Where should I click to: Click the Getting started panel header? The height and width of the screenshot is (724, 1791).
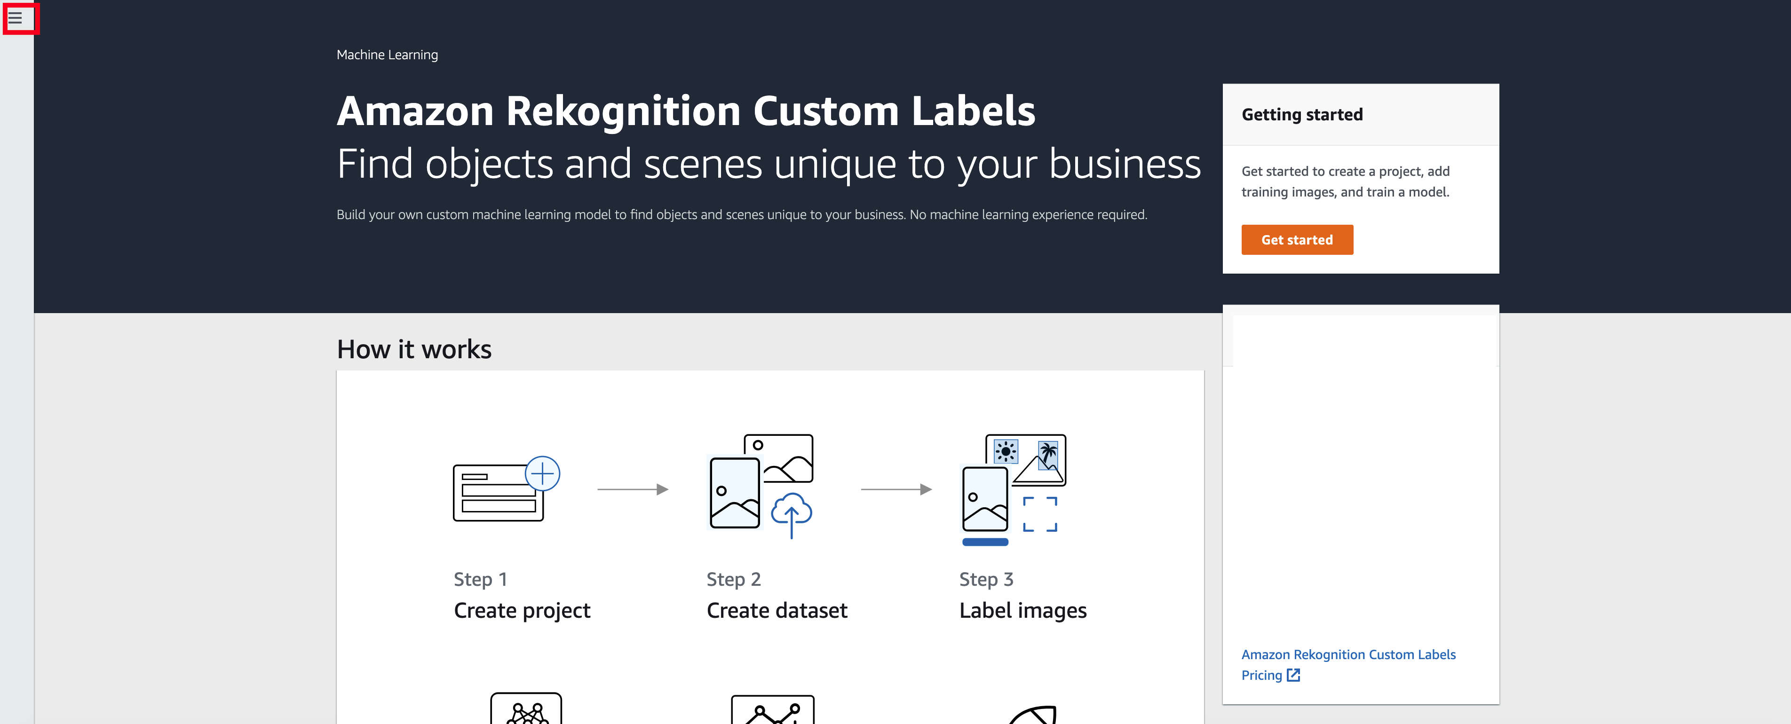(1361, 115)
